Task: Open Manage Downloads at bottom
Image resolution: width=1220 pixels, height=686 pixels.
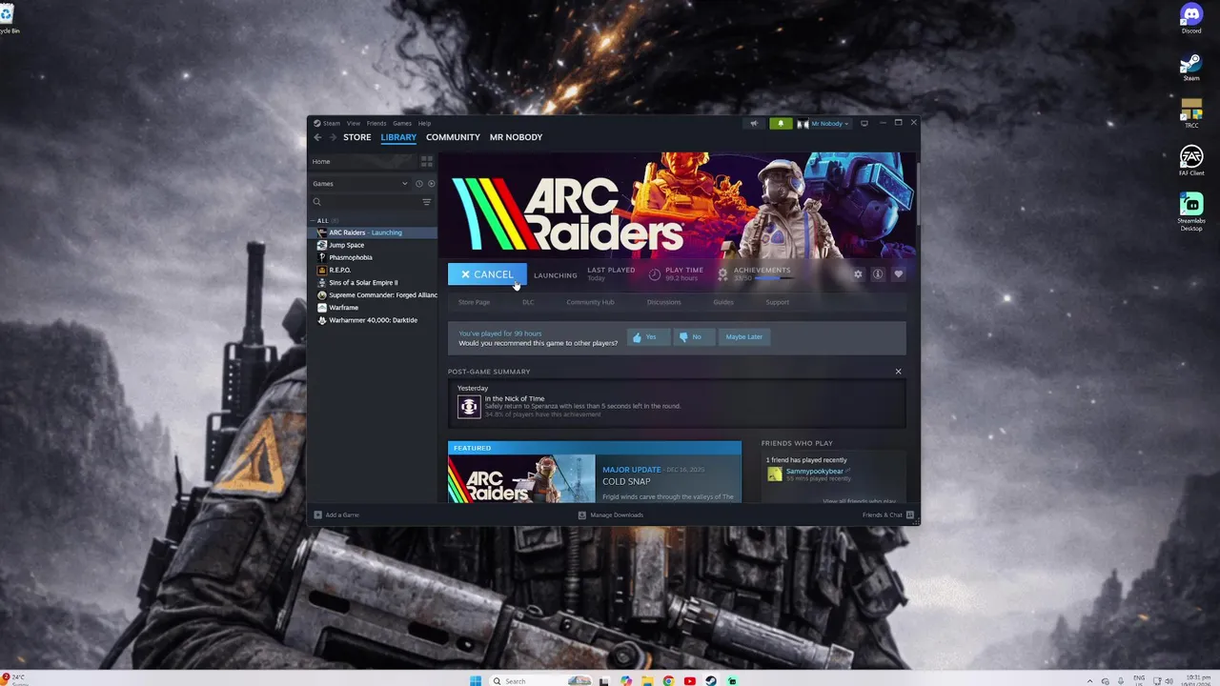Action: tap(611, 515)
